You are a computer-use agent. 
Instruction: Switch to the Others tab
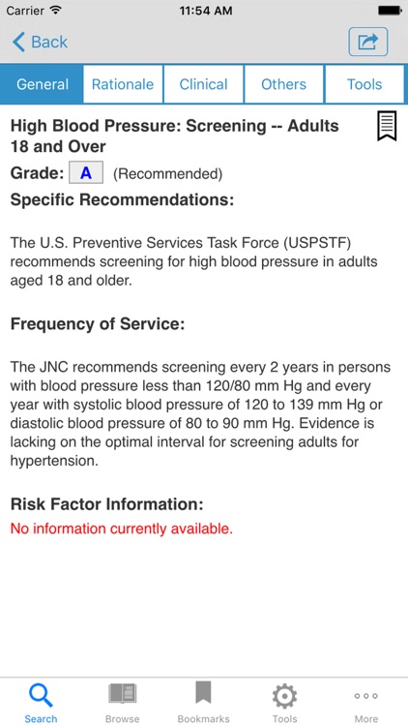pyautogui.click(x=284, y=84)
